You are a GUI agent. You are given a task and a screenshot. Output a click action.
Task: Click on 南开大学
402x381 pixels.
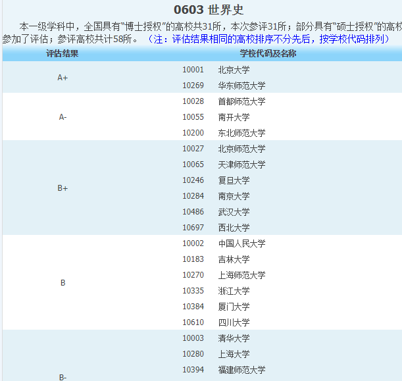tap(234, 117)
